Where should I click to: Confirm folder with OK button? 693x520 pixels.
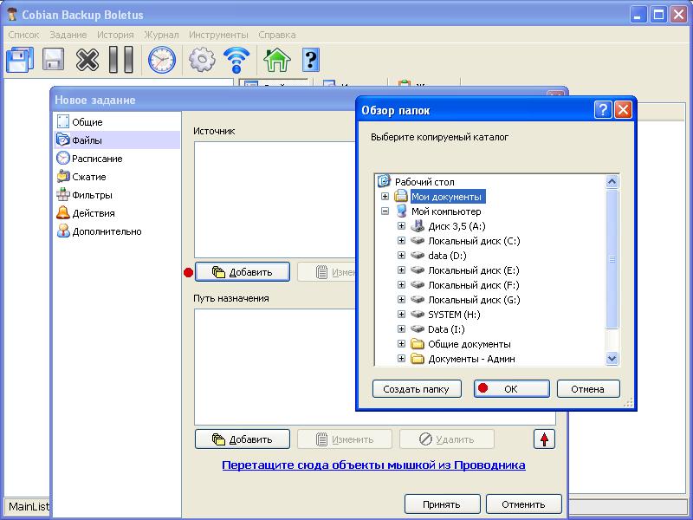[512, 389]
